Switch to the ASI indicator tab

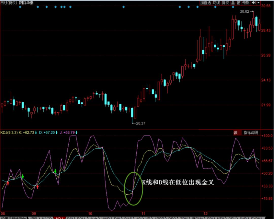pyautogui.click(x=139, y=218)
